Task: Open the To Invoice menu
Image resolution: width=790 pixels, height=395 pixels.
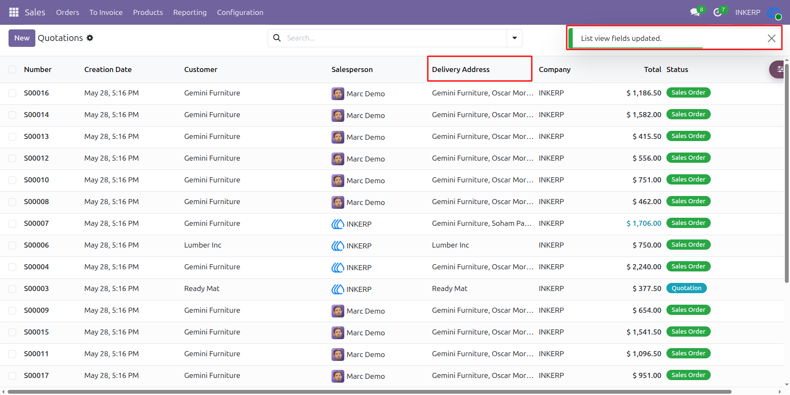Action: [x=106, y=12]
